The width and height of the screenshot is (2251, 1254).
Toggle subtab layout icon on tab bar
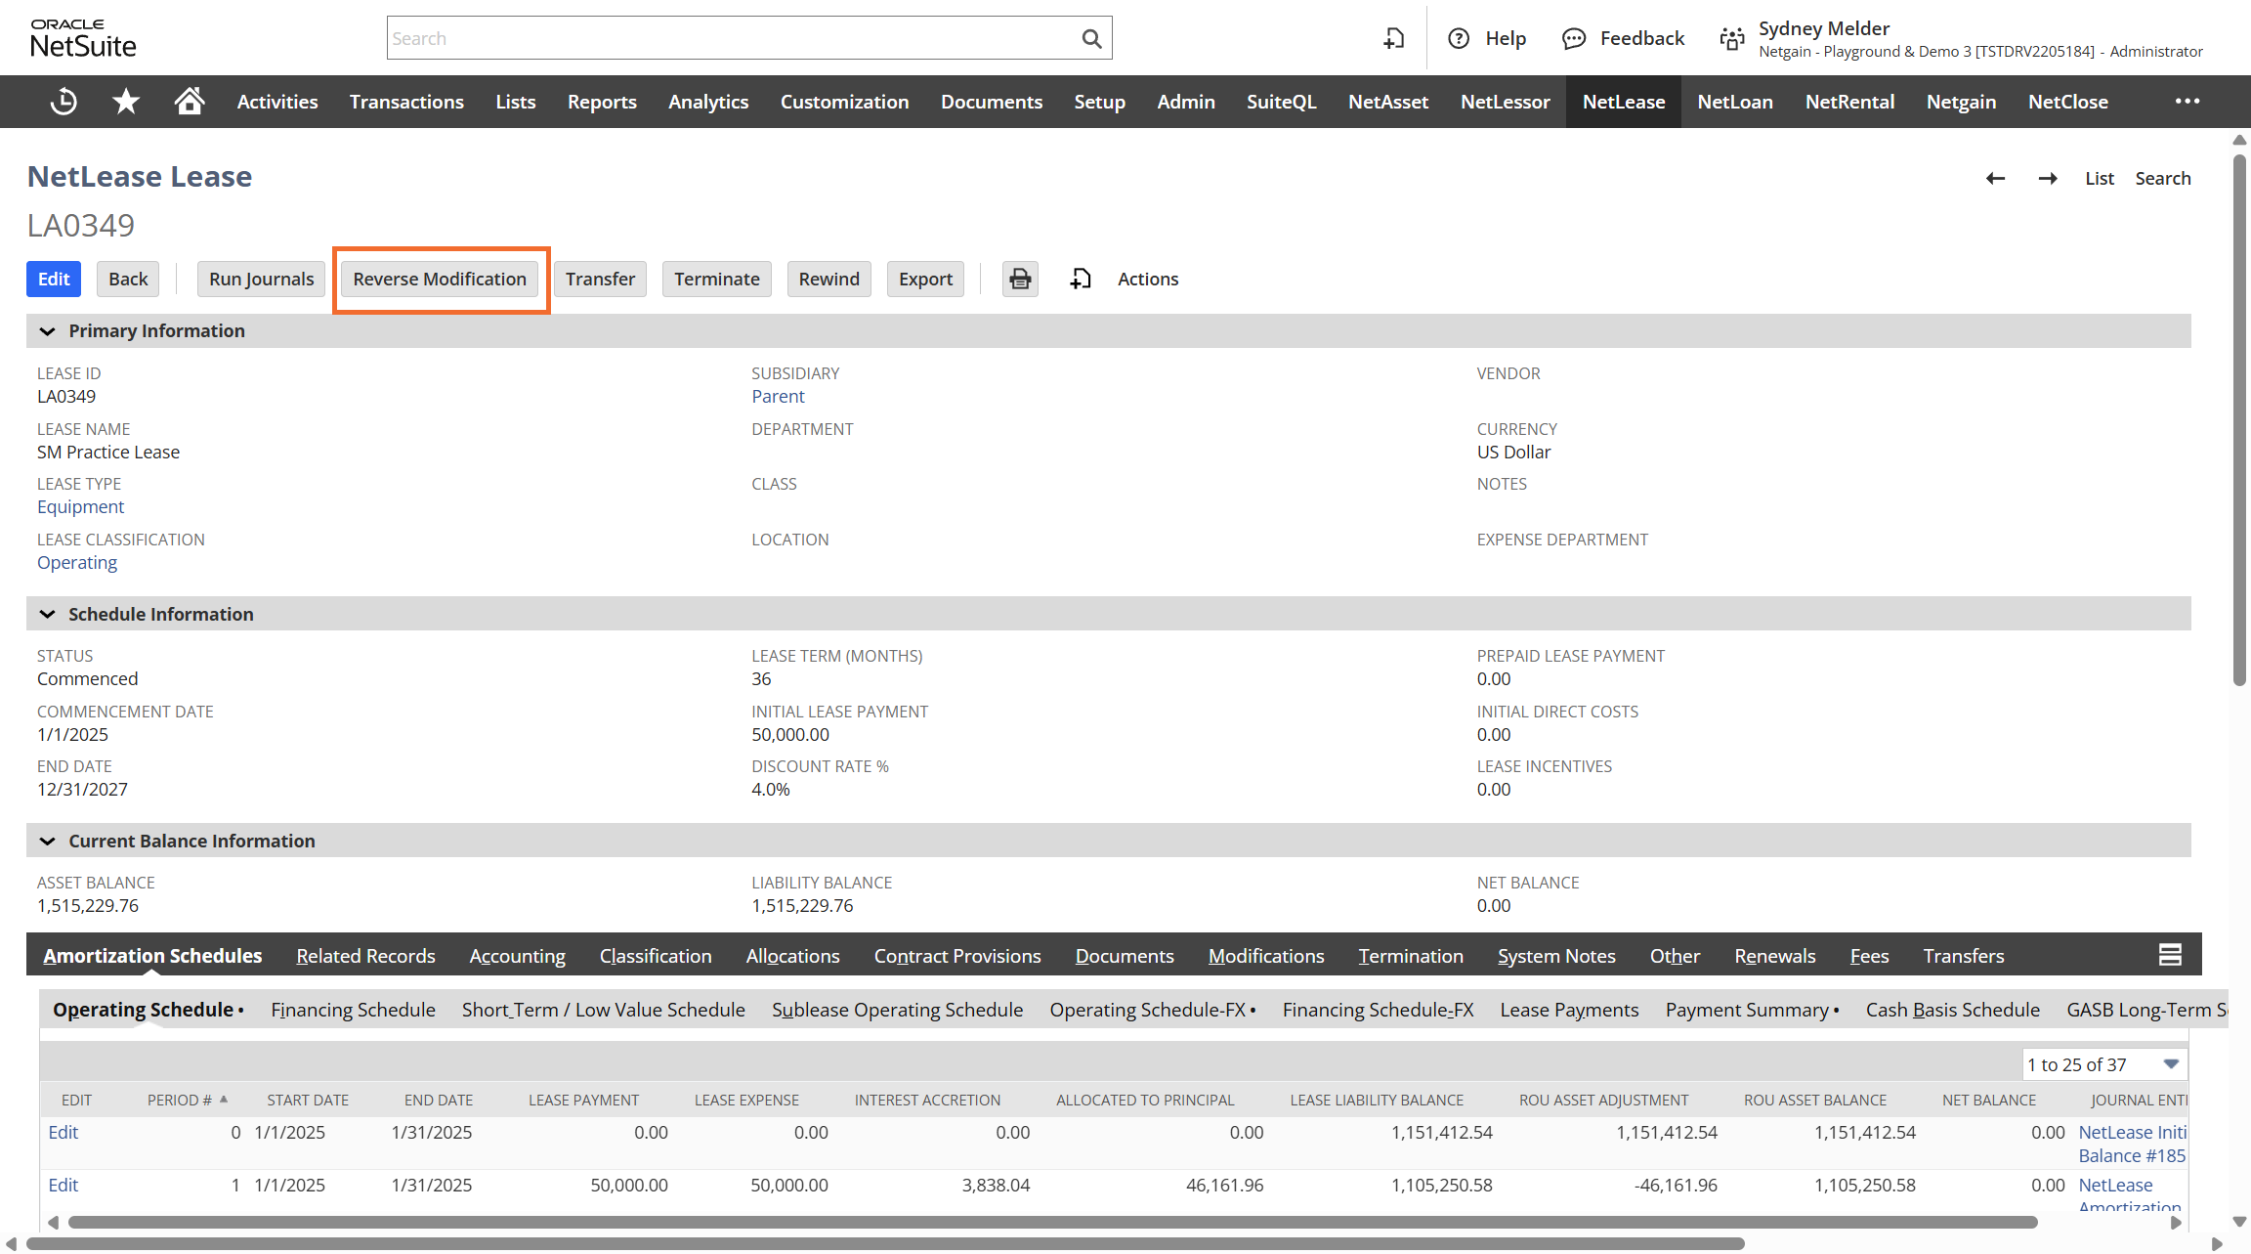2170,955
